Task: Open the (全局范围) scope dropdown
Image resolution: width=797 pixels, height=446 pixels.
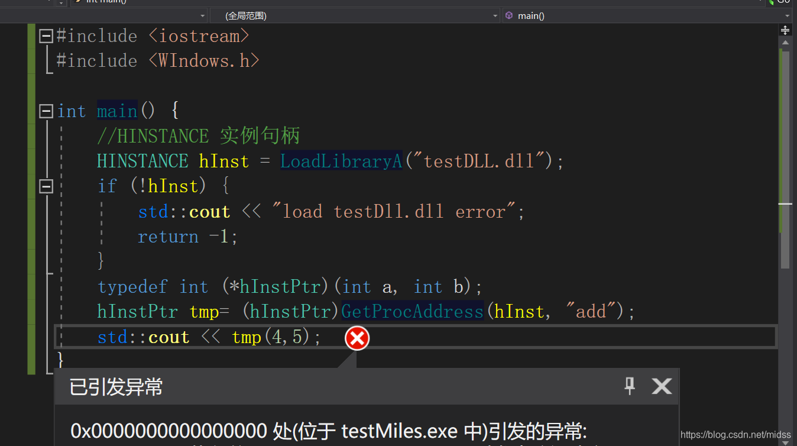Action: (x=355, y=15)
